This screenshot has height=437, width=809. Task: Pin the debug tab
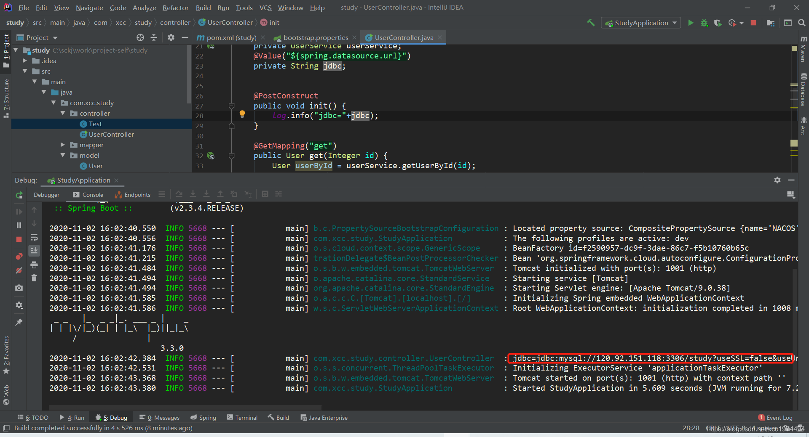(x=19, y=322)
